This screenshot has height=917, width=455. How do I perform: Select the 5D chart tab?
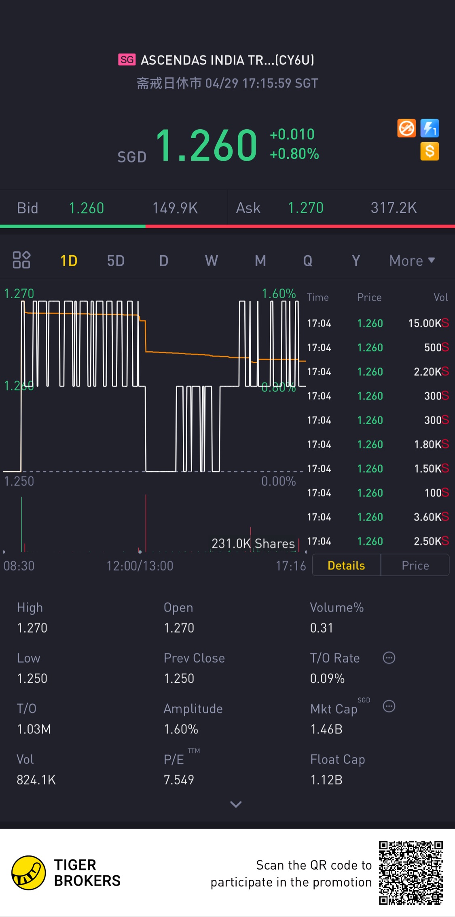(x=116, y=261)
